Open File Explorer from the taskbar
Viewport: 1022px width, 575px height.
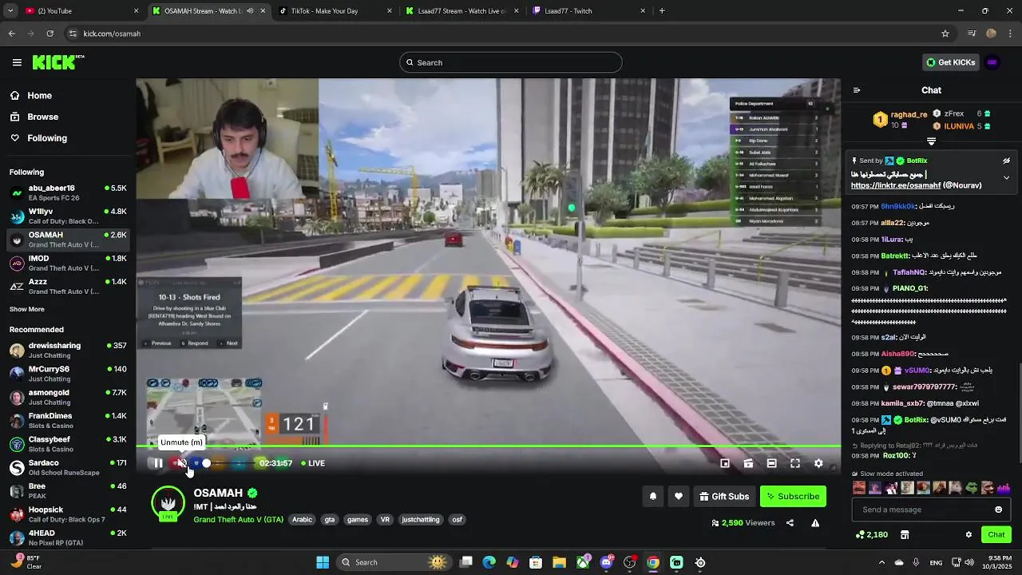[560, 562]
